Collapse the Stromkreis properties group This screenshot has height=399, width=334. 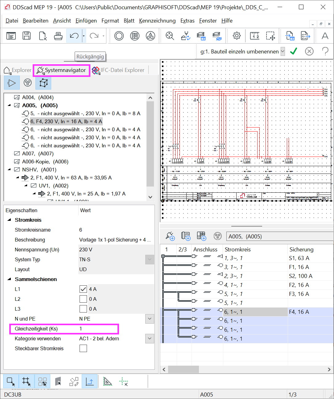(x=9, y=220)
